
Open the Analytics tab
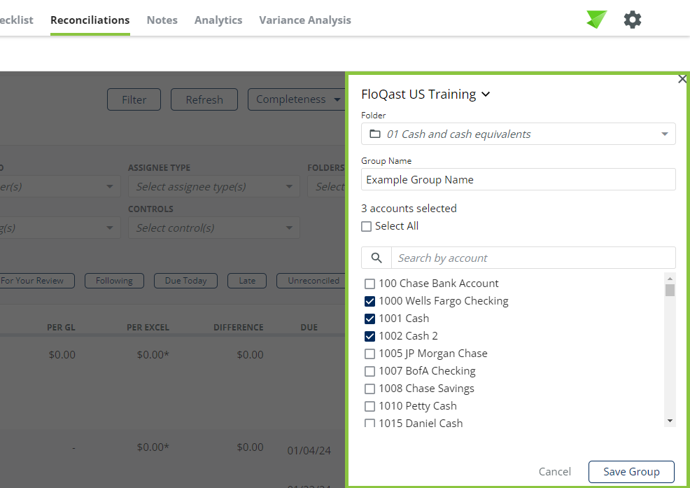pyautogui.click(x=218, y=20)
